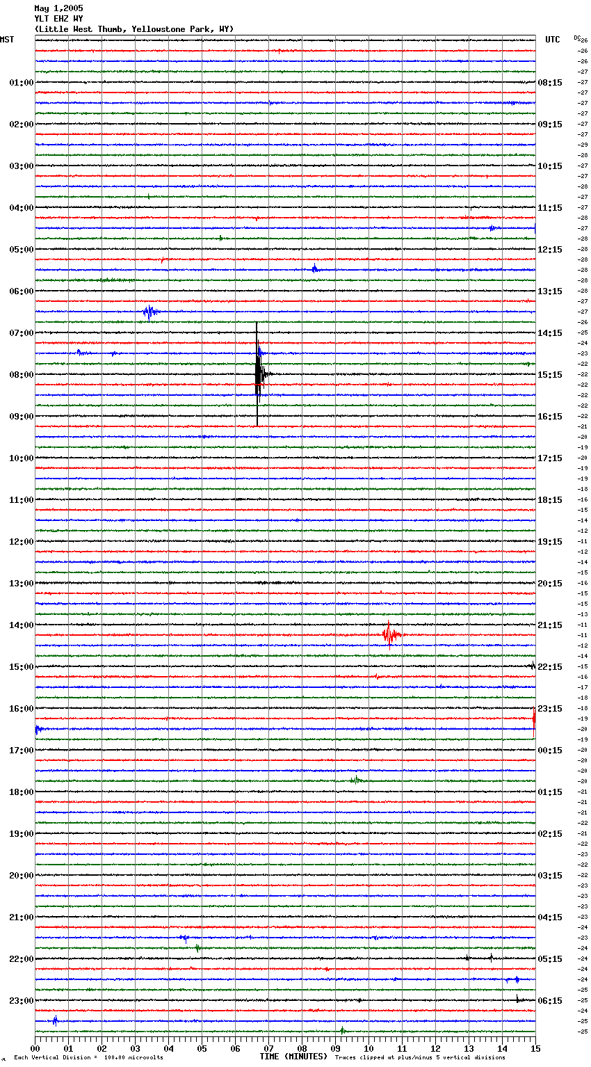The image size is (591, 1067).
Task: Select the 14:00 MST row label
Action: pyautogui.click(x=21, y=625)
